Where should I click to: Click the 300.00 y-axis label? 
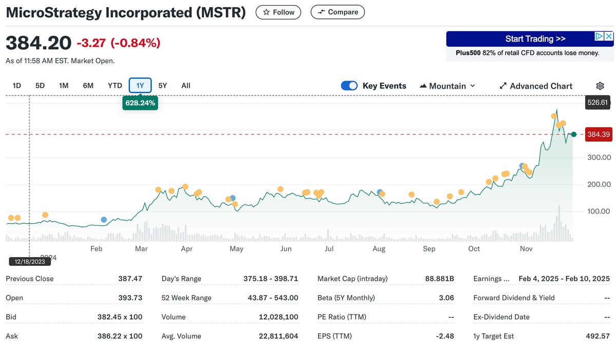click(599, 158)
